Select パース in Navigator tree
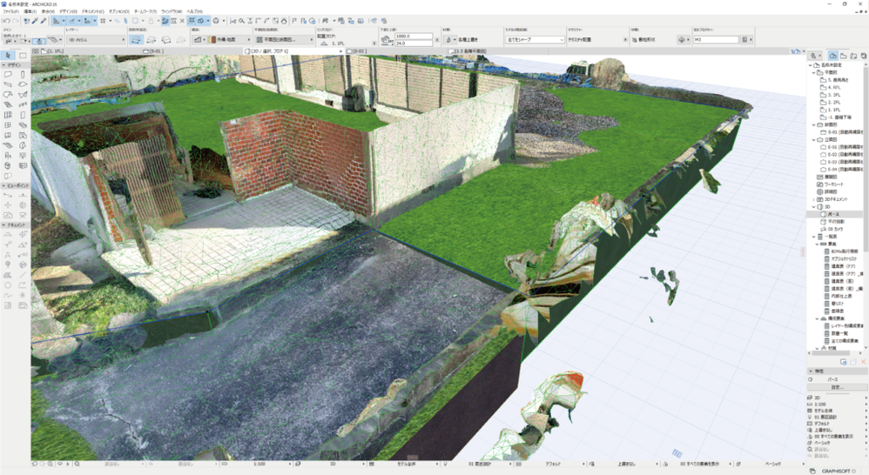This screenshot has width=869, height=475. point(833,214)
